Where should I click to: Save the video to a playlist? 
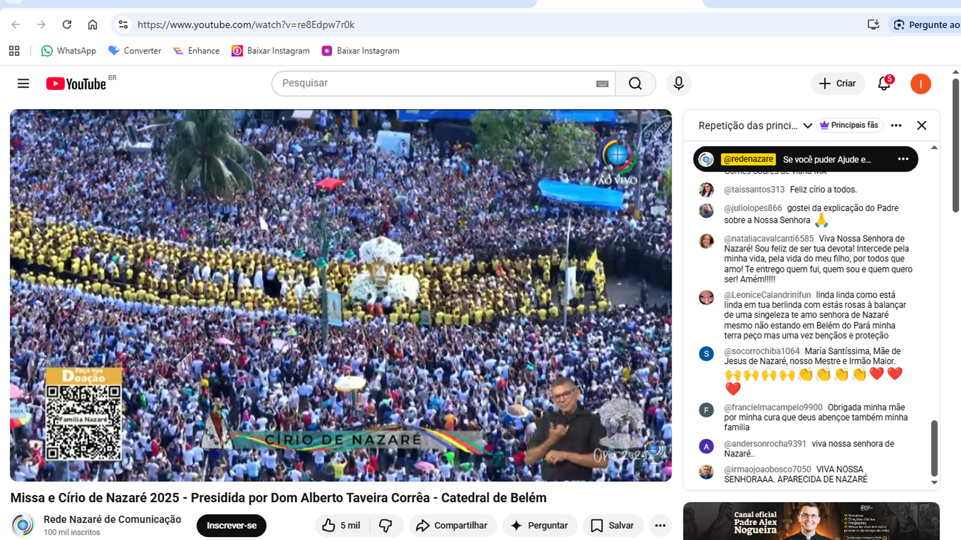[612, 526]
